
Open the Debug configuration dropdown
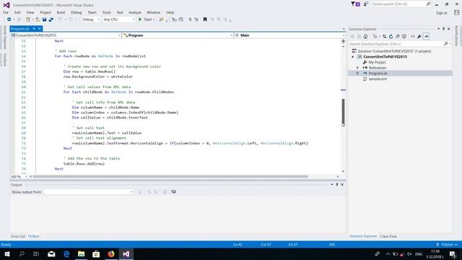tap(91, 19)
